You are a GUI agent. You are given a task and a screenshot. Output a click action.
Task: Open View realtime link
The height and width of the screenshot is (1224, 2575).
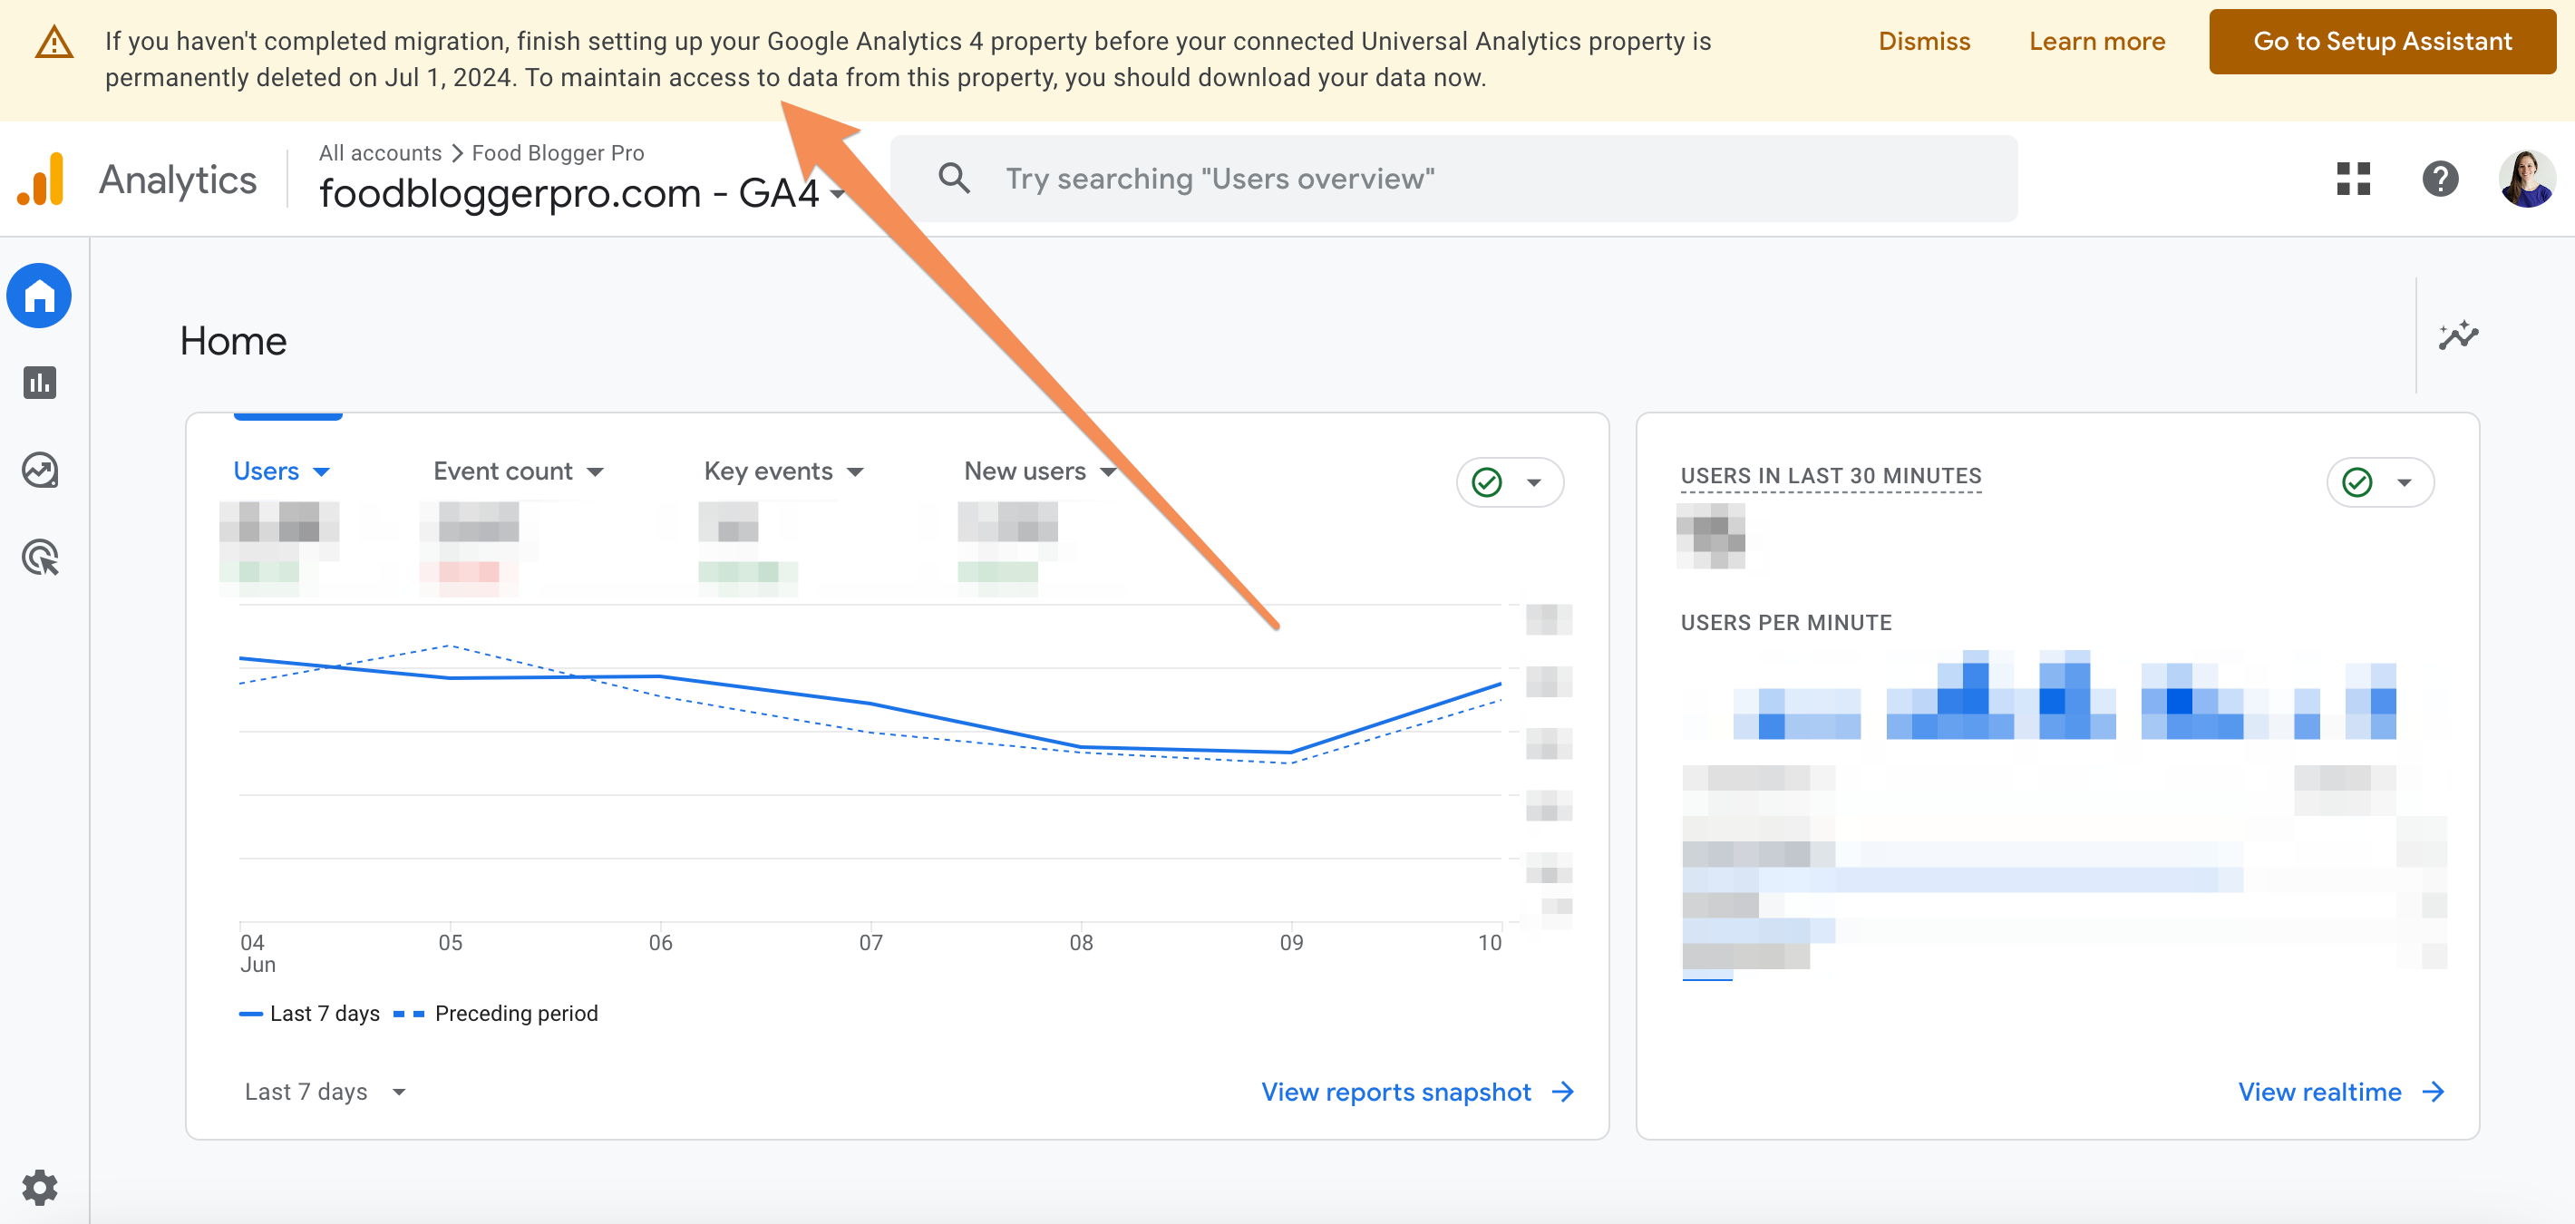2319,1093
